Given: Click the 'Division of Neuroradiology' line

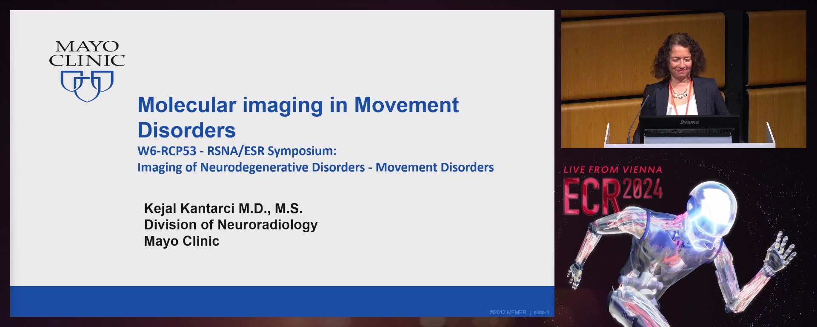Looking at the screenshot, I should click(x=231, y=225).
